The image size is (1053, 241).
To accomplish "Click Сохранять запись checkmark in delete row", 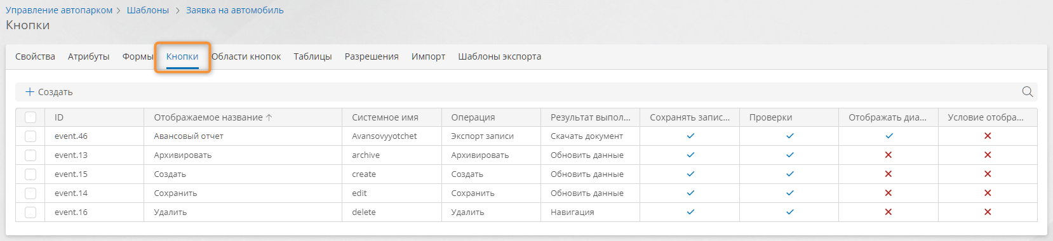I will [690, 212].
